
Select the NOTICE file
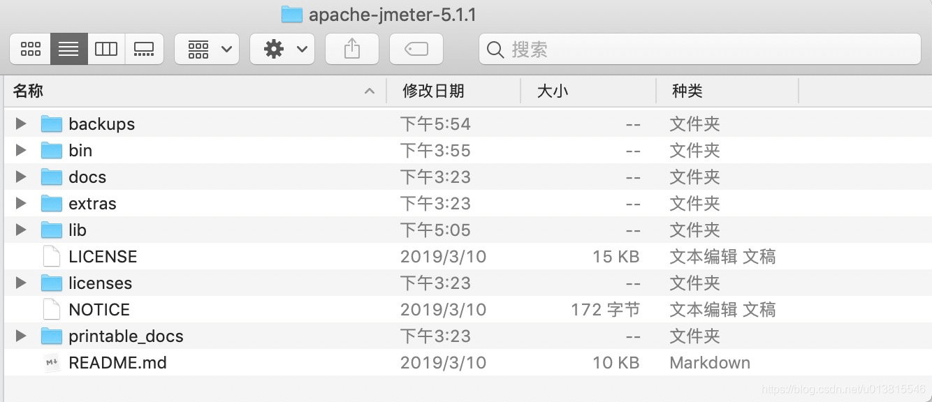pos(99,309)
